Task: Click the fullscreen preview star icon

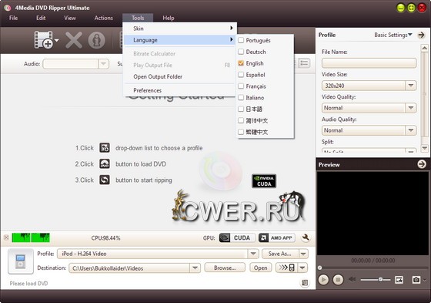Action: coord(399,280)
